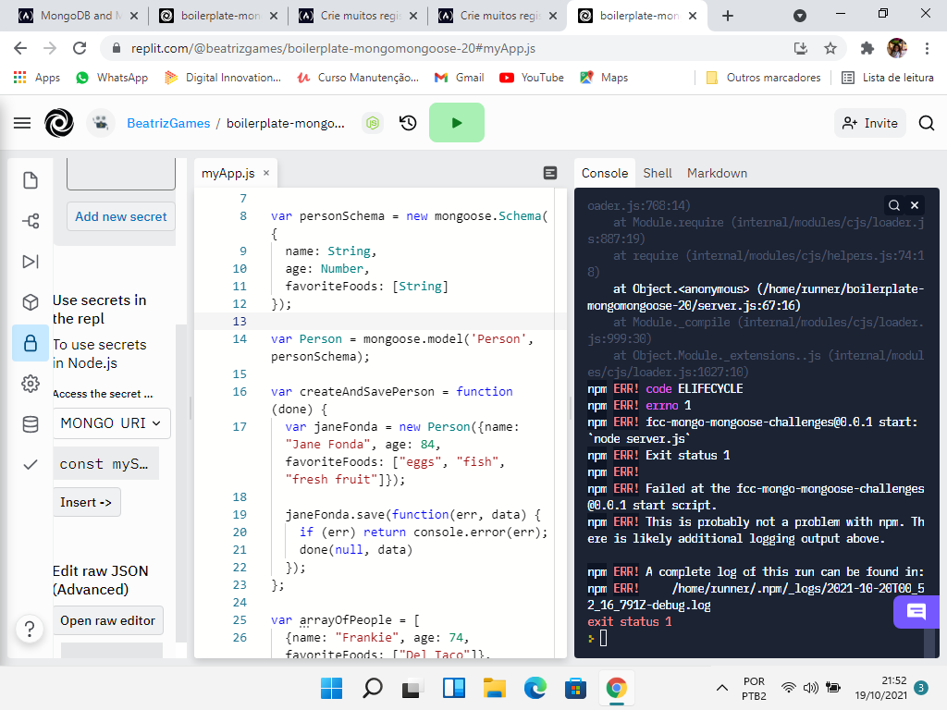
Task: Switch to the Shell tab
Action: click(x=658, y=173)
